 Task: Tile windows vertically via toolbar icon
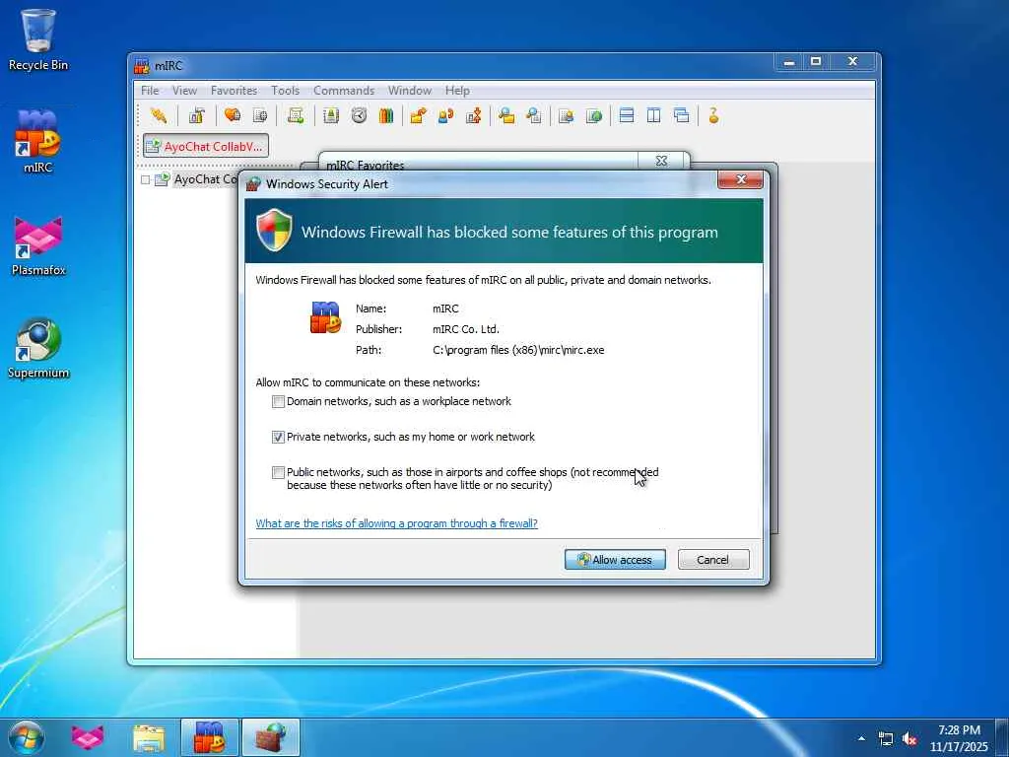click(654, 116)
